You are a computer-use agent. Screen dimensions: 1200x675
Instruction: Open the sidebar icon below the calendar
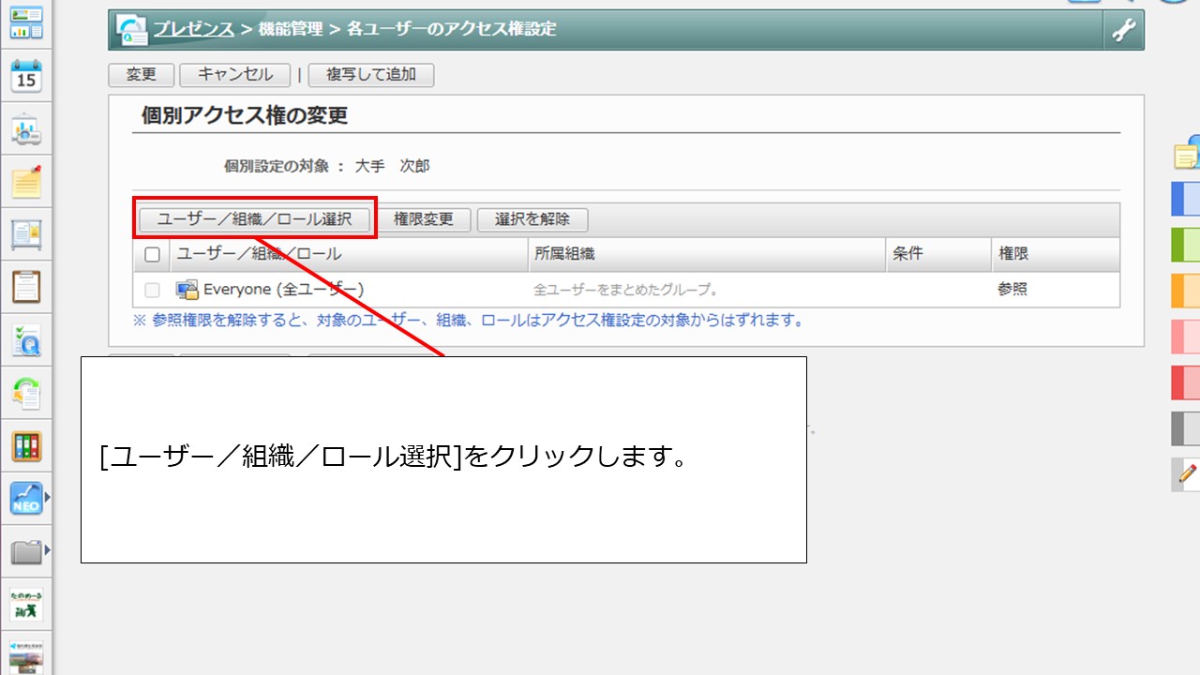click(x=26, y=129)
